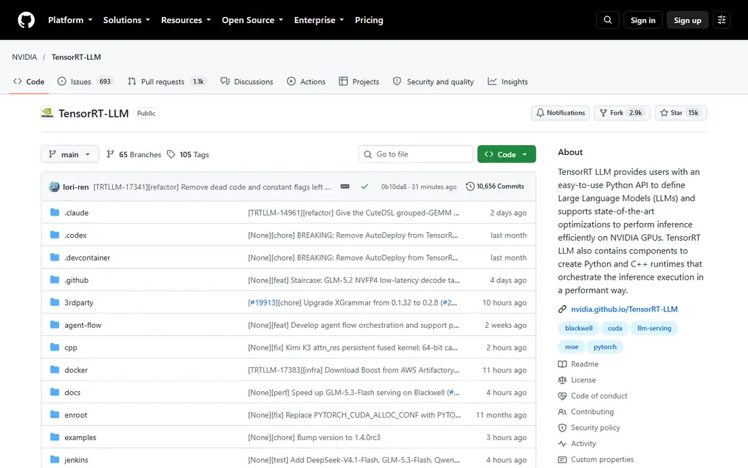Open the Pricing page
The width and height of the screenshot is (748, 468).
click(369, 20)
